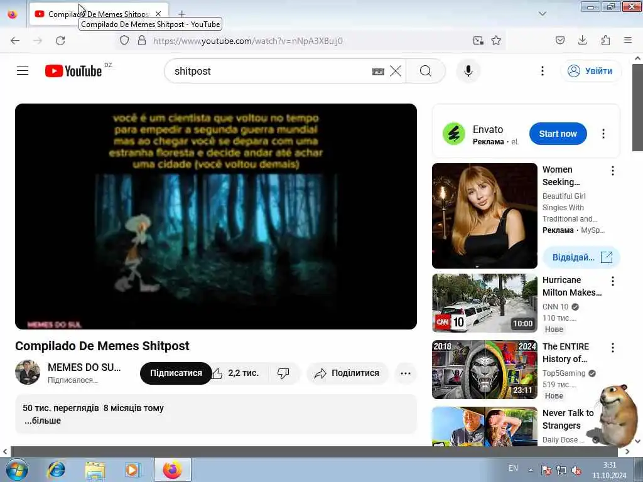Open the Windows Start menu
643x482 pixels.
[x=17, y=469]
